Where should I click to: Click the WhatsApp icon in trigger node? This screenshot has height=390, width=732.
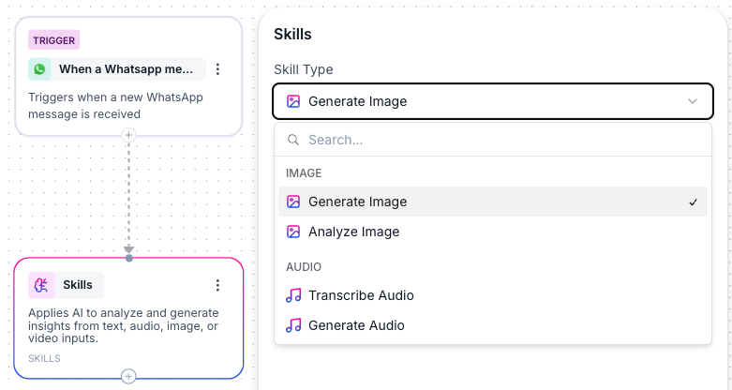click(x=39, y=69)
